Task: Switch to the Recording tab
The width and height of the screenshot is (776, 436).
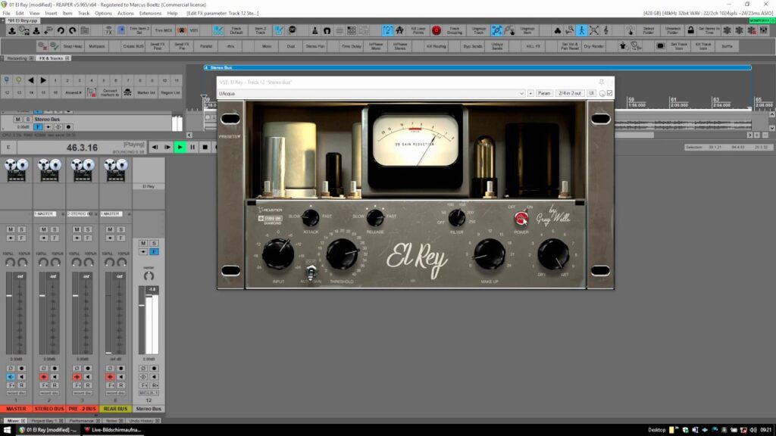Action: (17, 58)
